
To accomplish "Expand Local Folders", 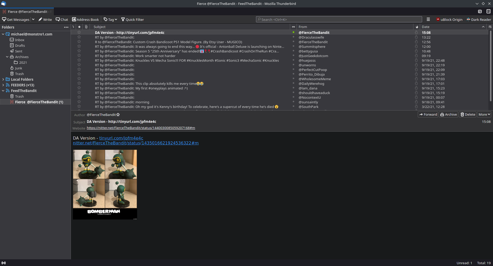I will (x=3, y=79).
